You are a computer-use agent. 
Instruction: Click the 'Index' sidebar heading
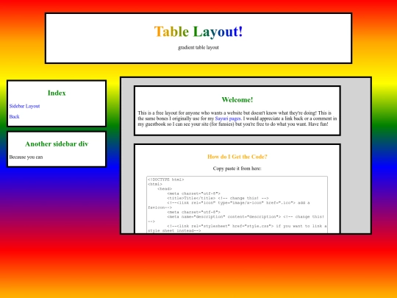(x=57, y=93)
